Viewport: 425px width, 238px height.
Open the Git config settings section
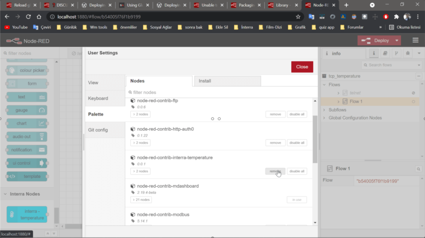point(105,130)
